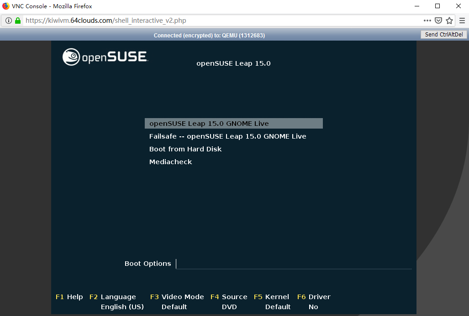This screenshot has width=469, height=316.
Task: Click the English (US) language value
Action: [x=122, y=307]
